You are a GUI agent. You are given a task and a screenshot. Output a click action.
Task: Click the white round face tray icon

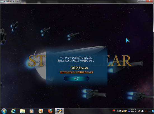click(142, 111)
